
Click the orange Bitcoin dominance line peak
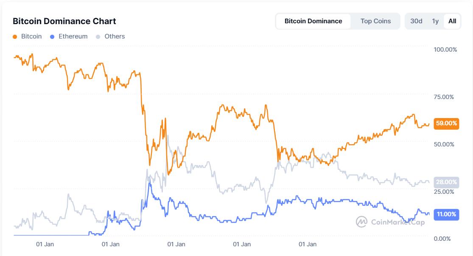(31, 54)
